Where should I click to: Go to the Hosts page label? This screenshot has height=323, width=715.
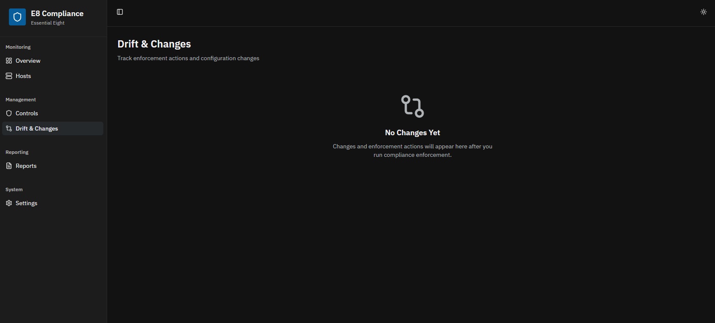(23, 76)
